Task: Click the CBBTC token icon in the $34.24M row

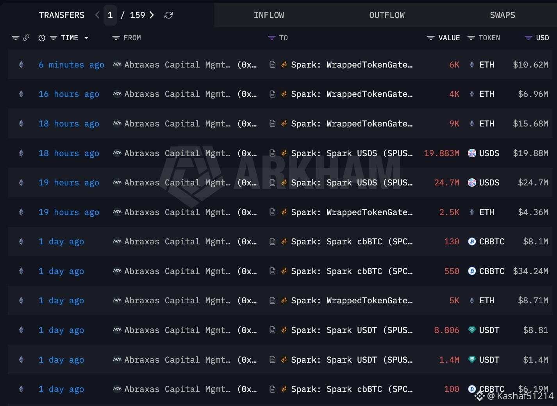Action: [x=472, y=271]
